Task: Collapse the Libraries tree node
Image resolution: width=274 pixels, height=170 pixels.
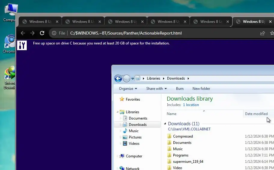Action: click(x=117, y=112)
